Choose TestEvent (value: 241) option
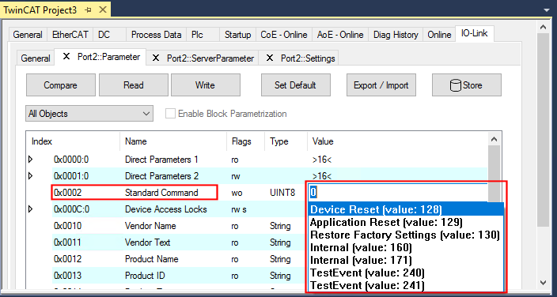The image size is (557, 297). click(x=406, y=285)
